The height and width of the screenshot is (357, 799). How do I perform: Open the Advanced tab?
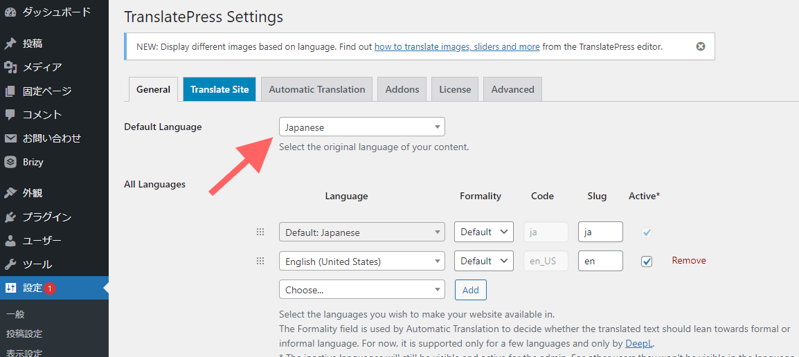tap(512, 89)
